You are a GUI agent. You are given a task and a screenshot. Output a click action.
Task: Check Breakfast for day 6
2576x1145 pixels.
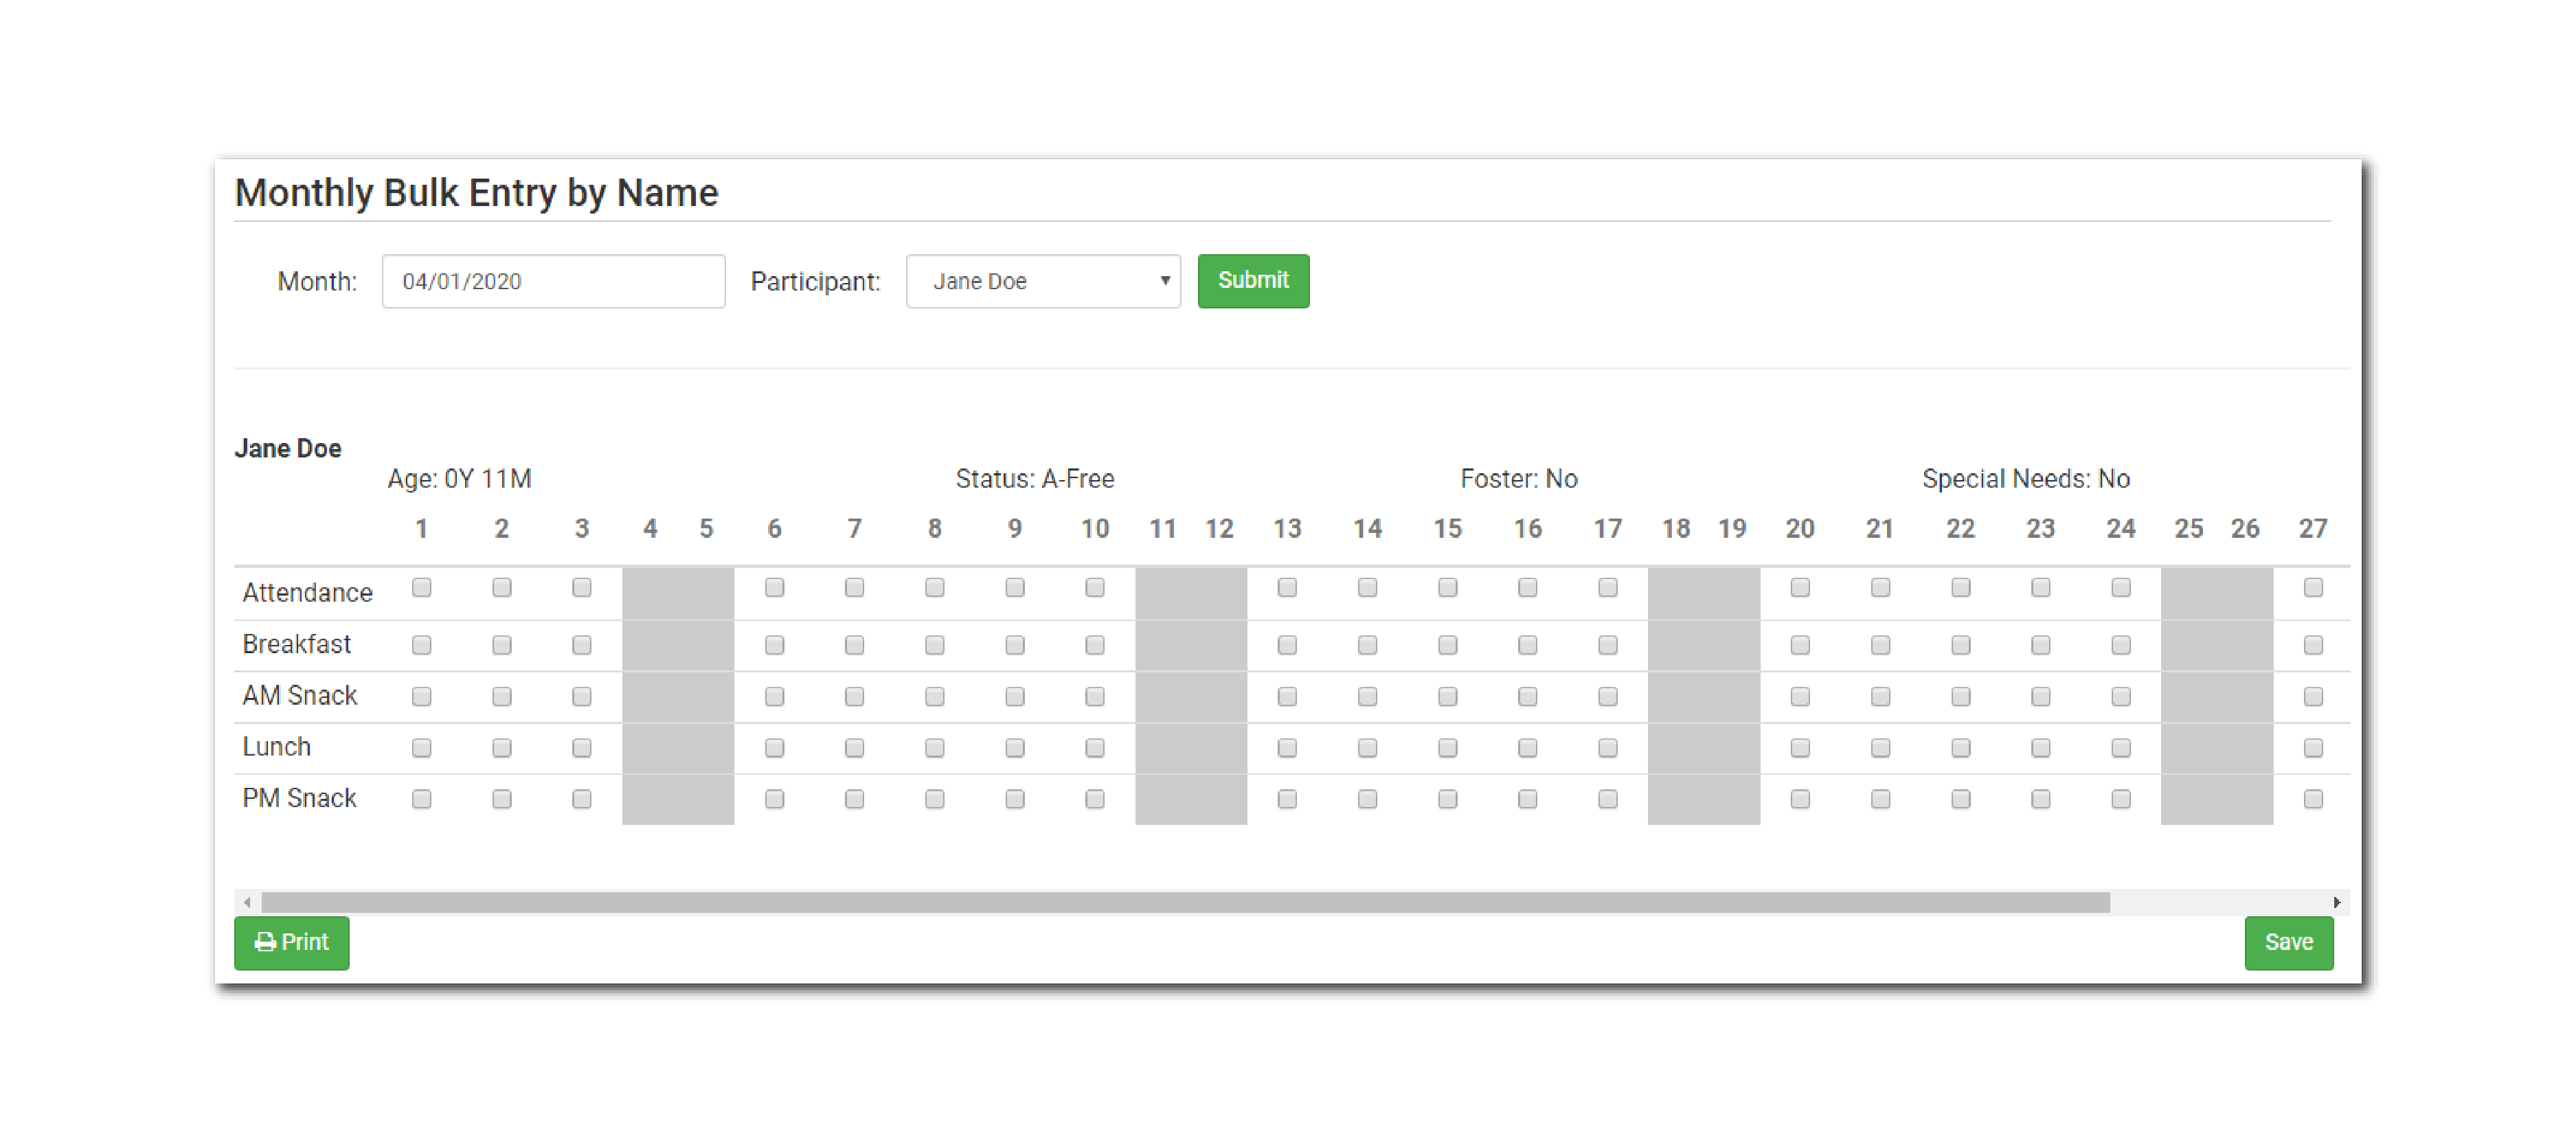(774, 645)
